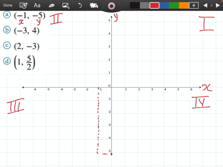Select the eraser tool
Viewport: 223px width, 167px height.
click(52, 6)
